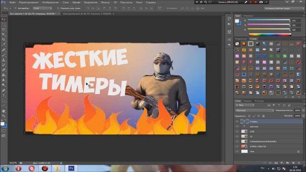Open the layer blend mode dropdown
Viewport: 306px width, 172px height.
pos(255,110)
